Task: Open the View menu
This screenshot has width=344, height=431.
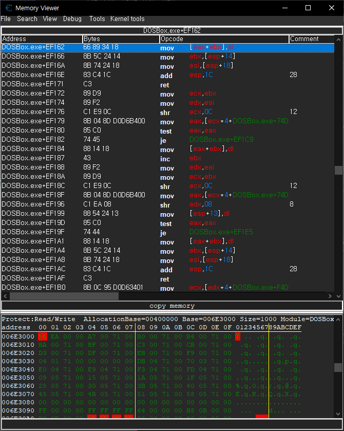Action: [50, 19]
